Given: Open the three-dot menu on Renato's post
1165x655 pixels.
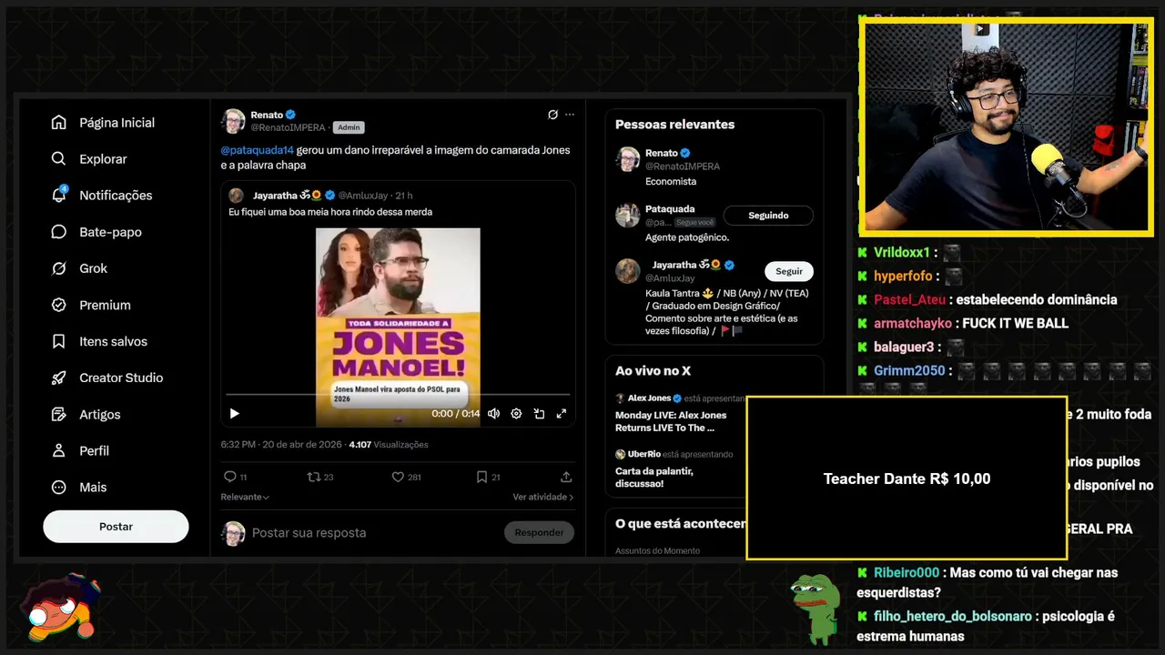Looking at the screenshot, I should 570,115.
